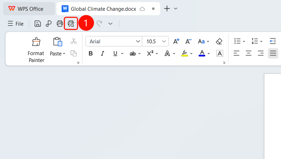Click the decrease indent icon
Screen dimensions: 281x159
273,41
